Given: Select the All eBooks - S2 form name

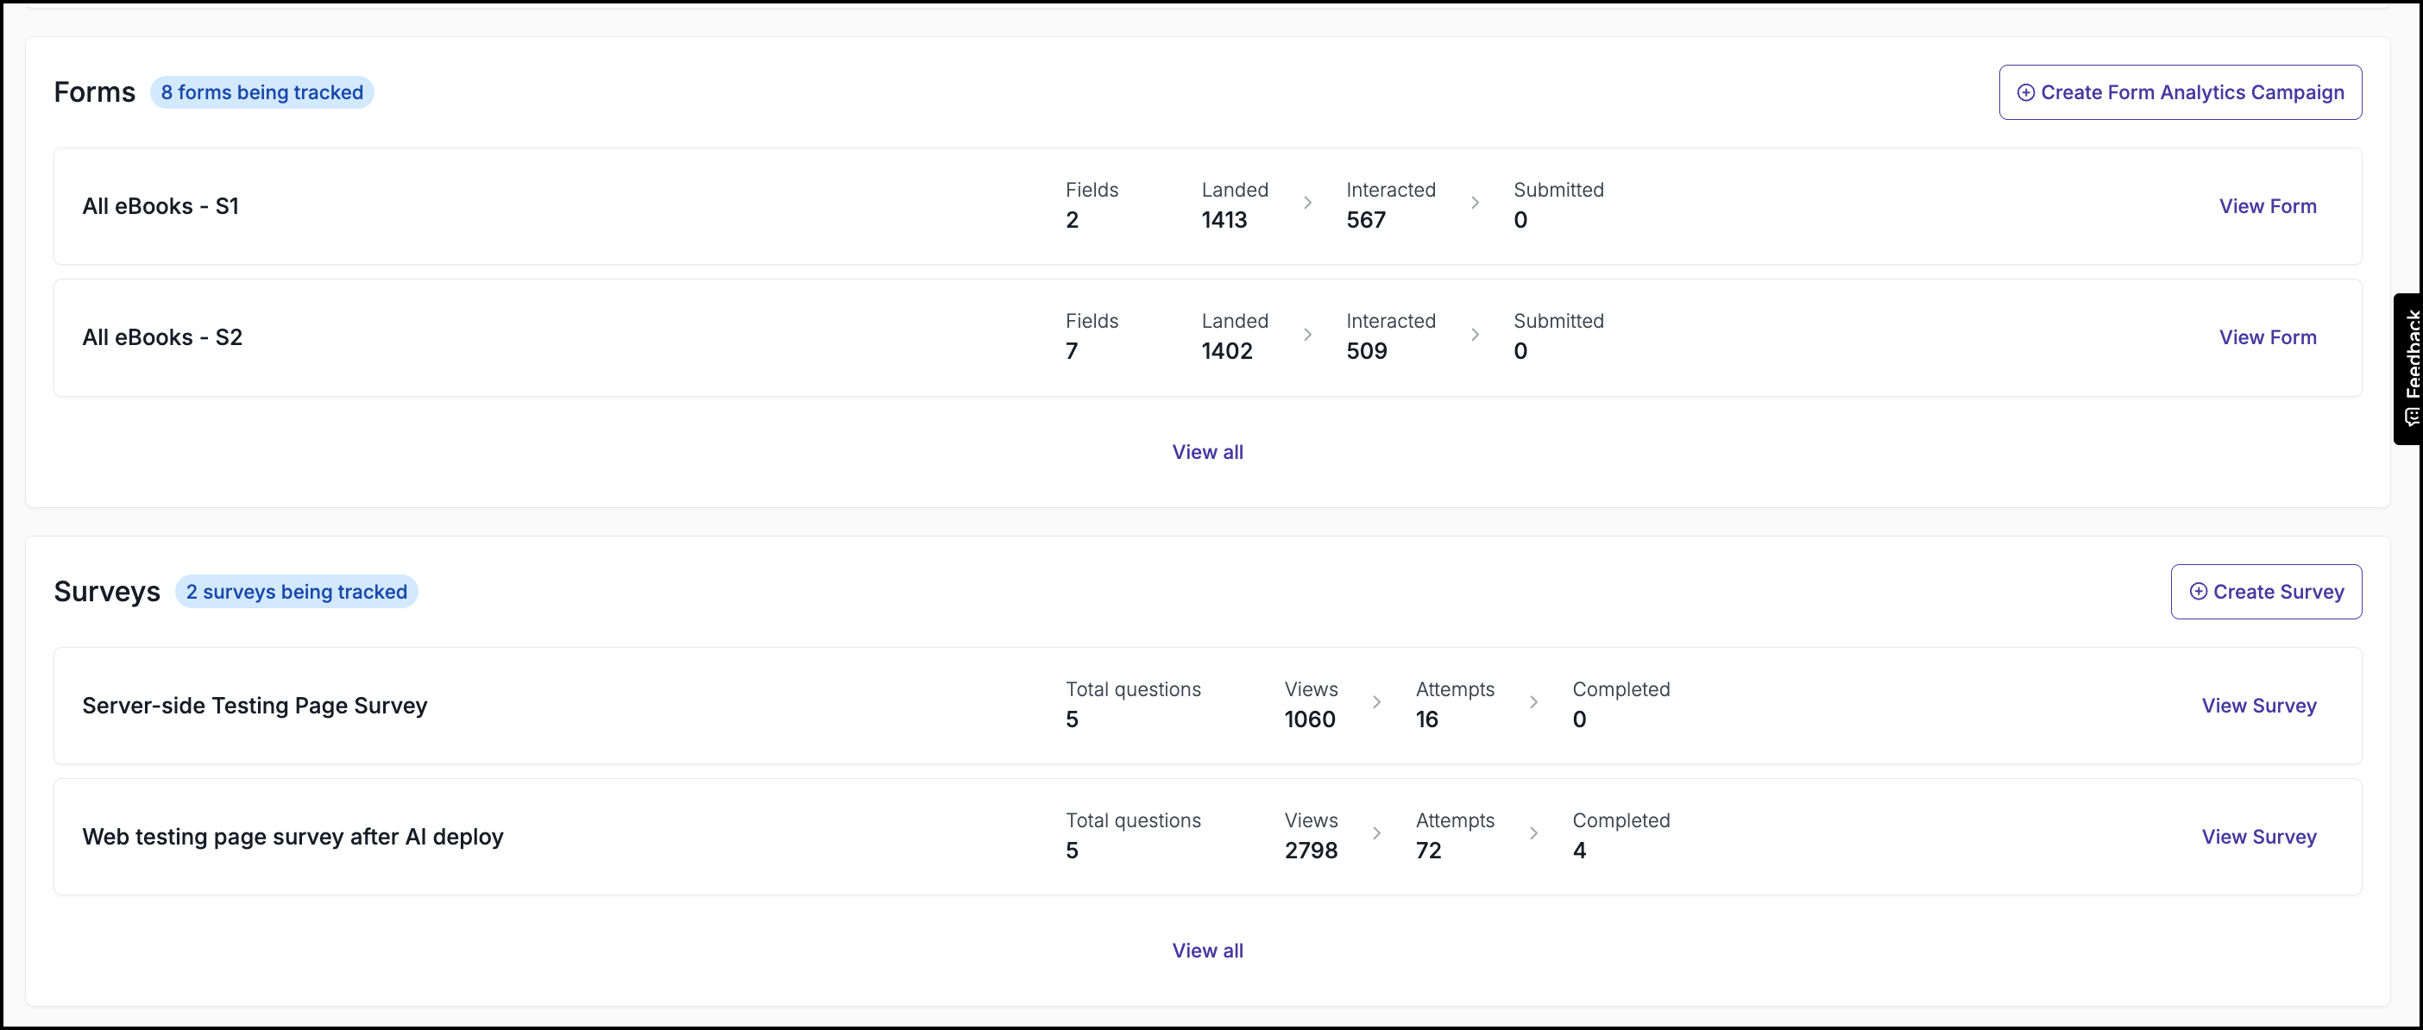Looking at the screenshot, I should [x=163, y=336].
